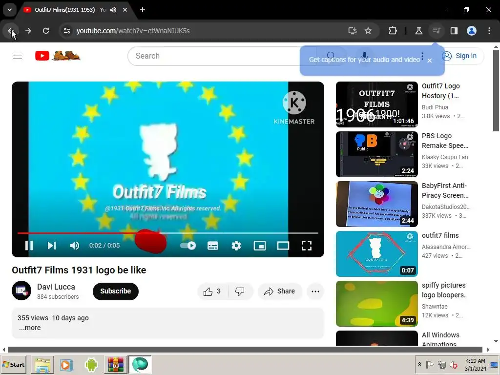The height and width of the screenshot is (375, 500).
Task: Open WinRAR from taskbar
Action: point(115,364)
